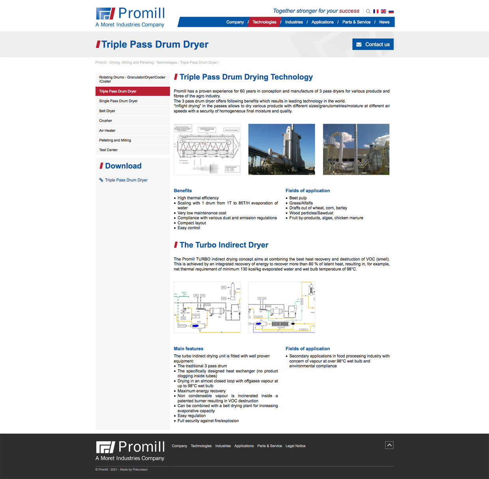The image size is (489, 479).
Task: Expand the Company navigation item
Action: point(235,22)
